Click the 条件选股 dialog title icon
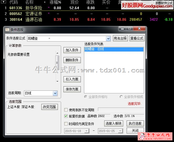Viewport: 174px width, 142px height. pos(7,29)
